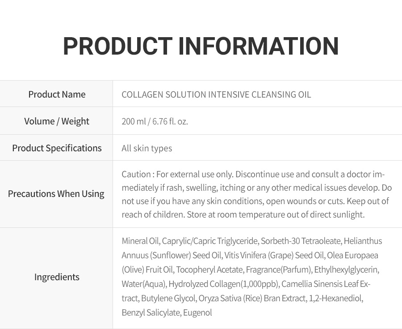
Task: Click Benzyl Salicylate ingredient text
Action: (x=151, y=312)
